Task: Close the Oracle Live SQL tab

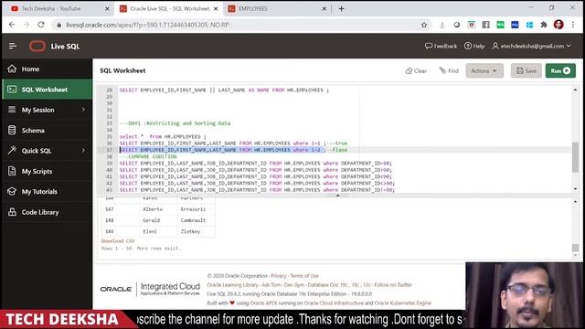Action: click(x=216, y=8)
